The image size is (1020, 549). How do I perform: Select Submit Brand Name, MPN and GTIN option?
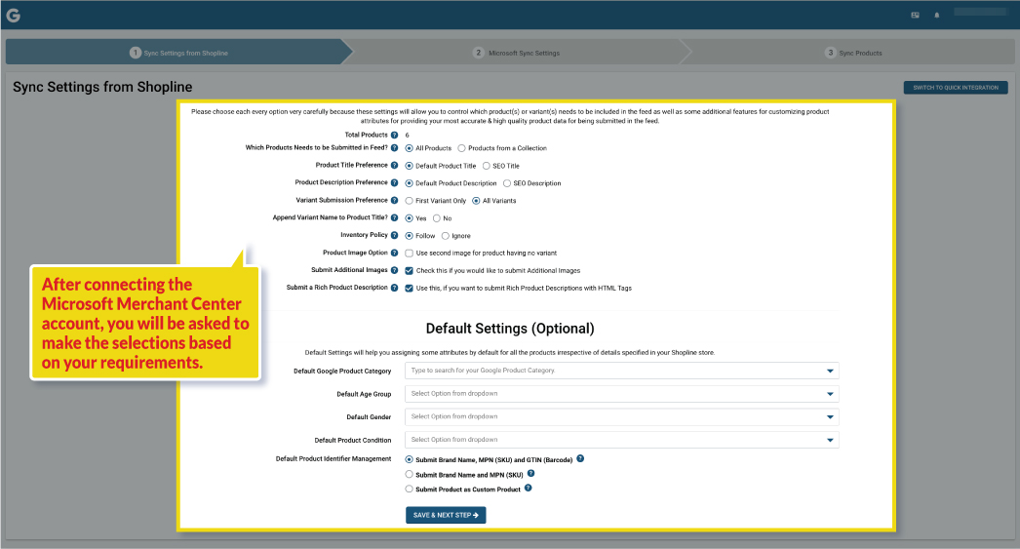coord(410,460)
